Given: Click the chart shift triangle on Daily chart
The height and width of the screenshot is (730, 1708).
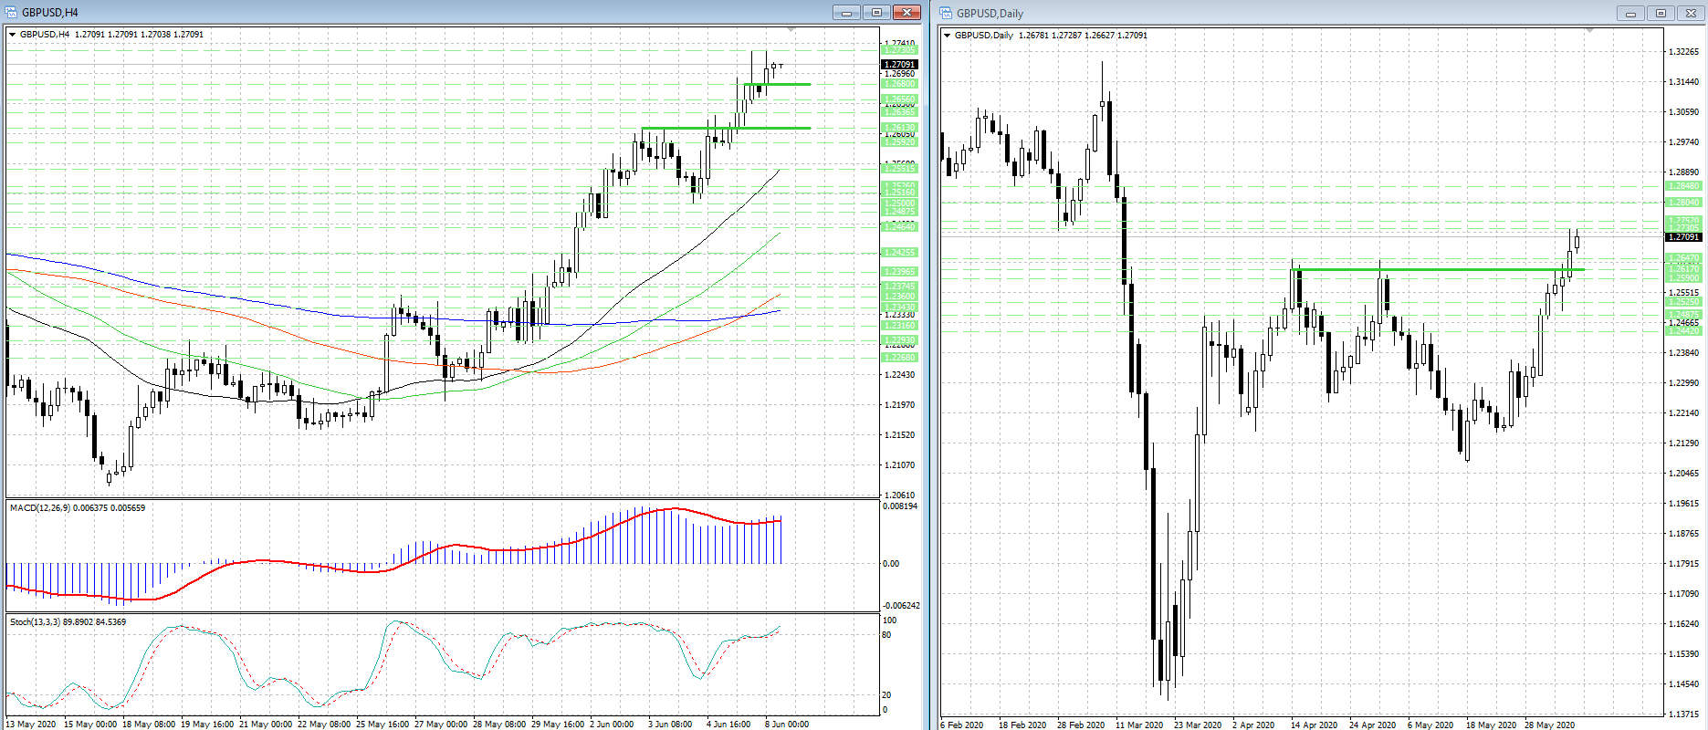Looking at the screenshot, I should click(1589, 32).
